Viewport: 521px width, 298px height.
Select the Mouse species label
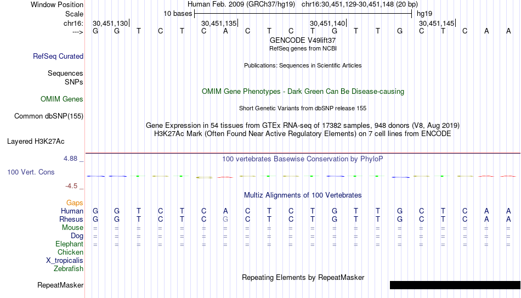tap(72, 228)
